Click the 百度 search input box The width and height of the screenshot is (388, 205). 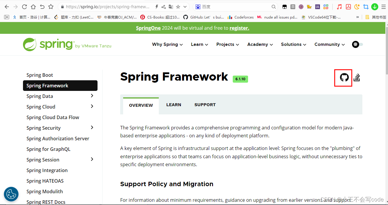click(236, 6)
